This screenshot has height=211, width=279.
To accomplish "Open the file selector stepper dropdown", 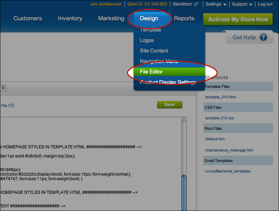I will [x=3, y=88].
